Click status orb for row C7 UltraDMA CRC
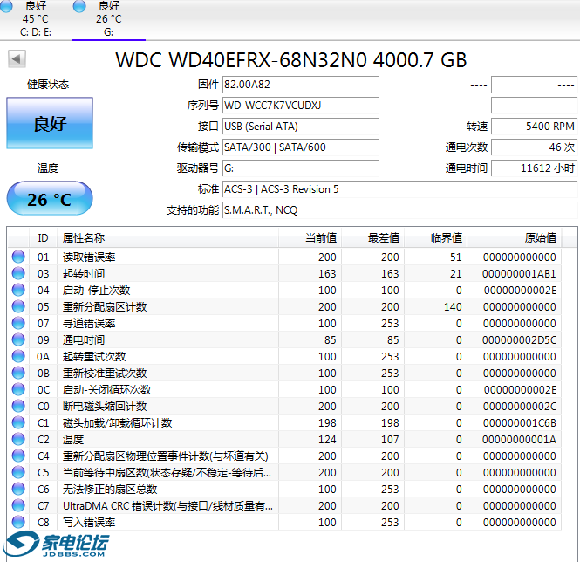Screen dimensions: 580x562 click(18, 505)
